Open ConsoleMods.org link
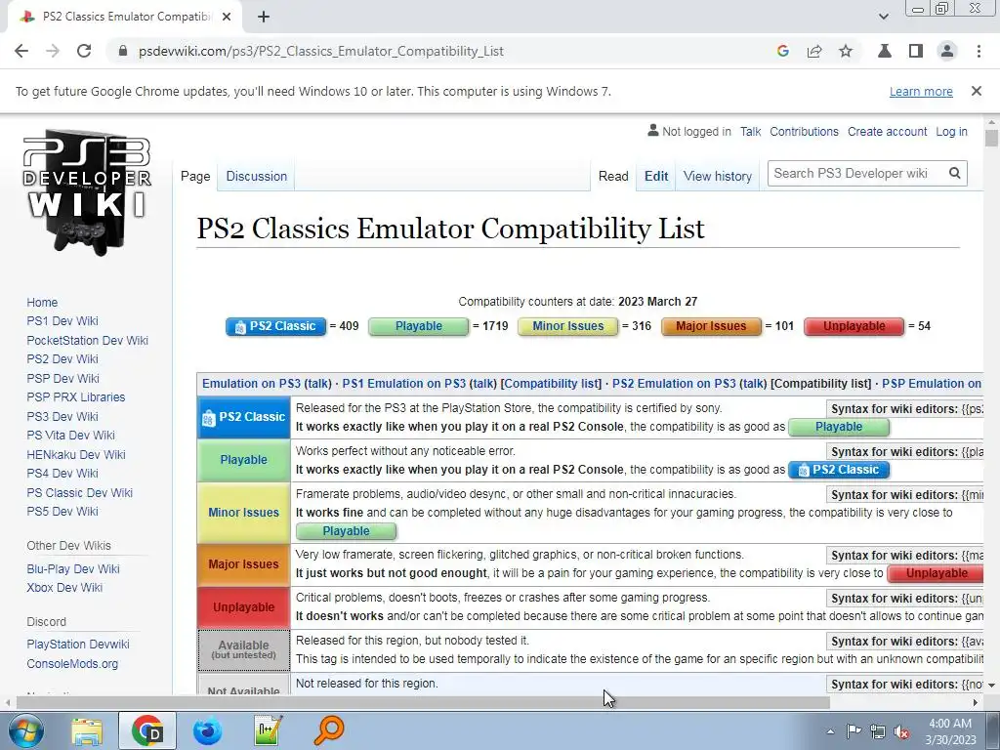The image size is (1000, 750). (x=72, y=663)
